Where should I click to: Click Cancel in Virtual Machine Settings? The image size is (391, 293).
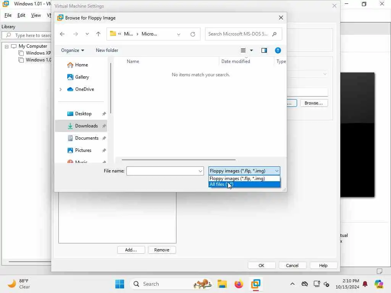click(x=292, y=266)
